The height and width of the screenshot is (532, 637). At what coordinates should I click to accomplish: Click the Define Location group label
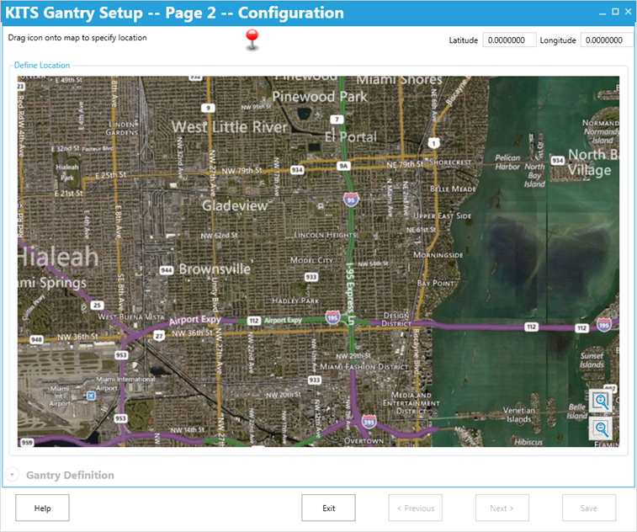pyautogui.click(x=42, y=65)
